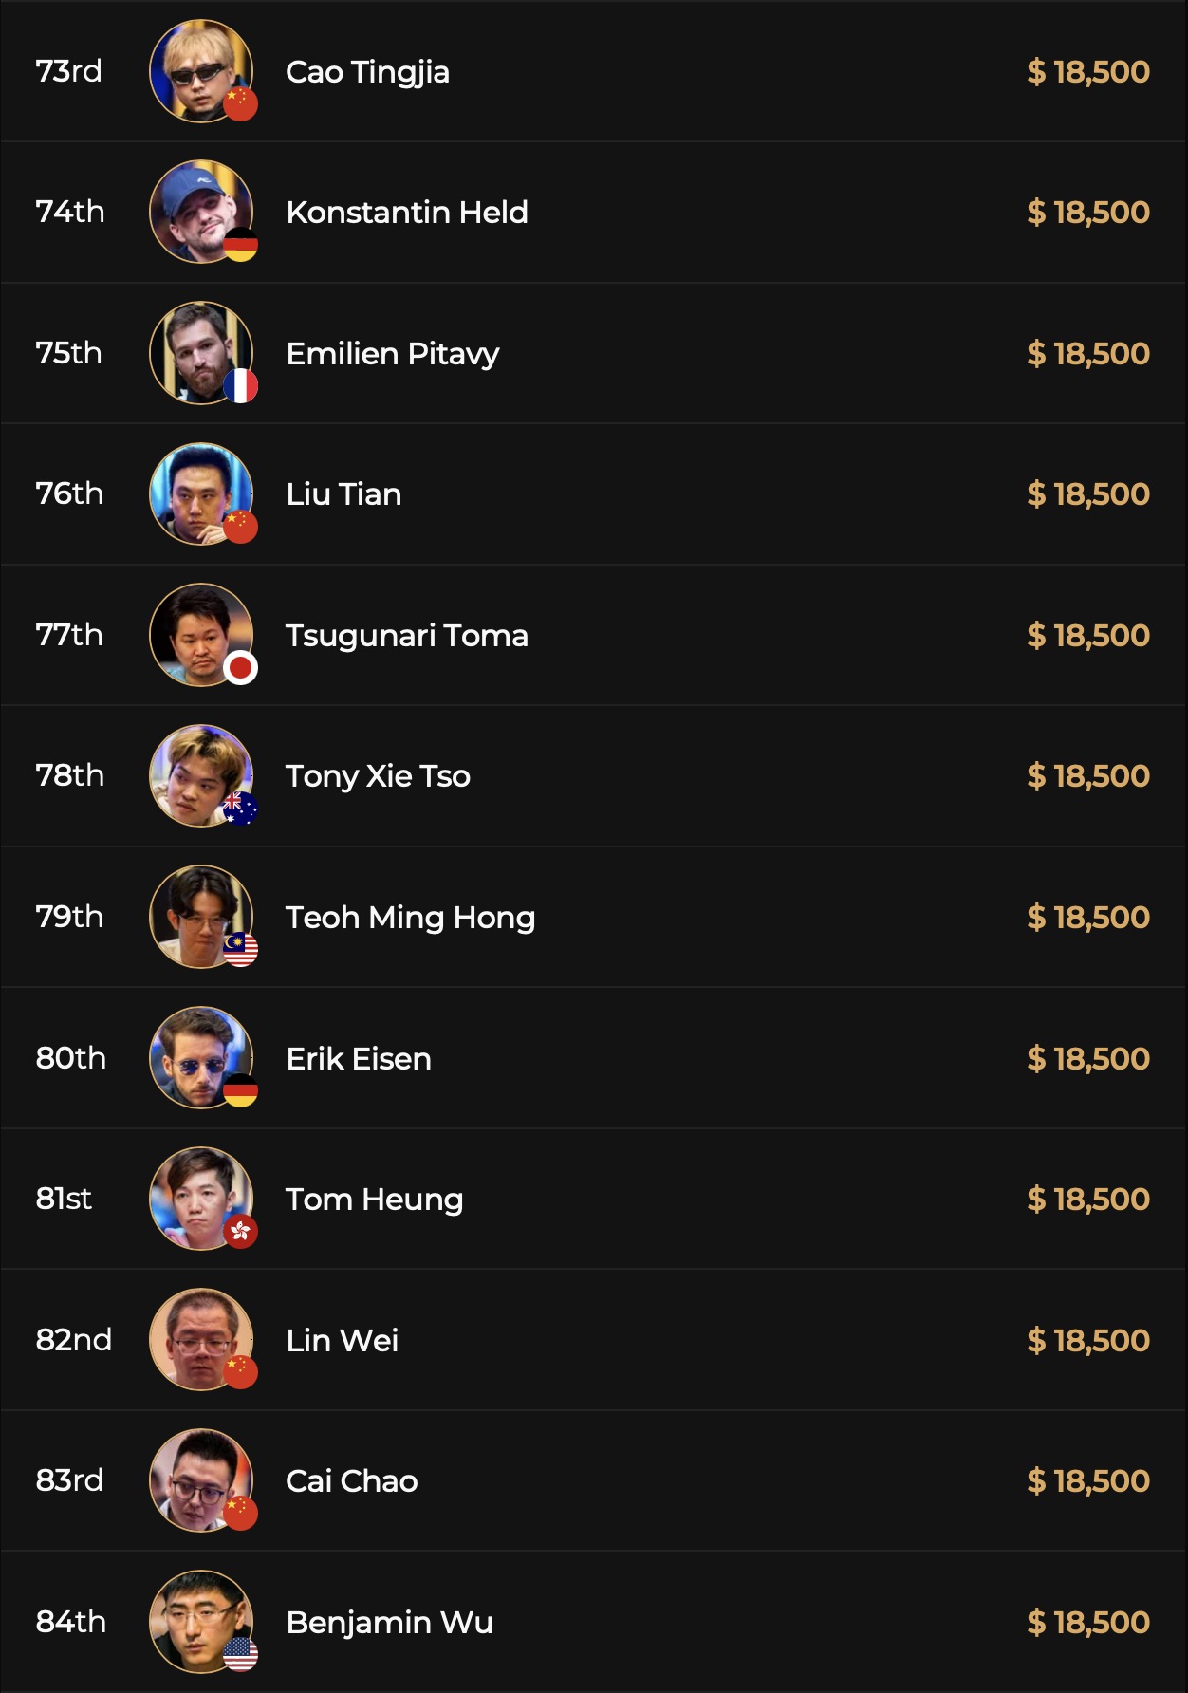Click the Malaysian flag by Teoh Ming Hong
This screenshot has width=1188, height=1693.
click(x=241, y=949)
